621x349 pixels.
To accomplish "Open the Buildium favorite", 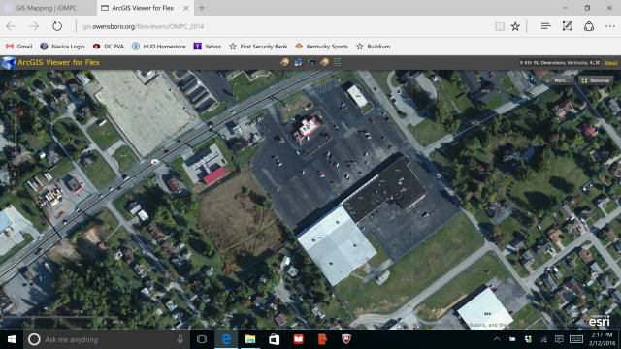I will (x=373, y=47).
